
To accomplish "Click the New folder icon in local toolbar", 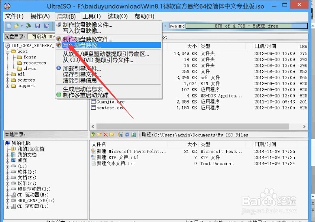I will (99, 134).
